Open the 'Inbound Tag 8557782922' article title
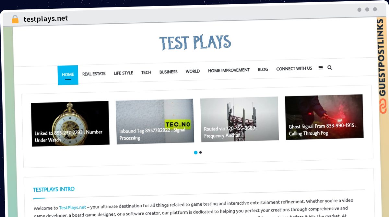Screen dimensions: 389x217 [152, 134]
